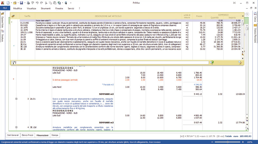Open the Visualizza menu
This screenshot has width=258, height=144.
point(31,8)
